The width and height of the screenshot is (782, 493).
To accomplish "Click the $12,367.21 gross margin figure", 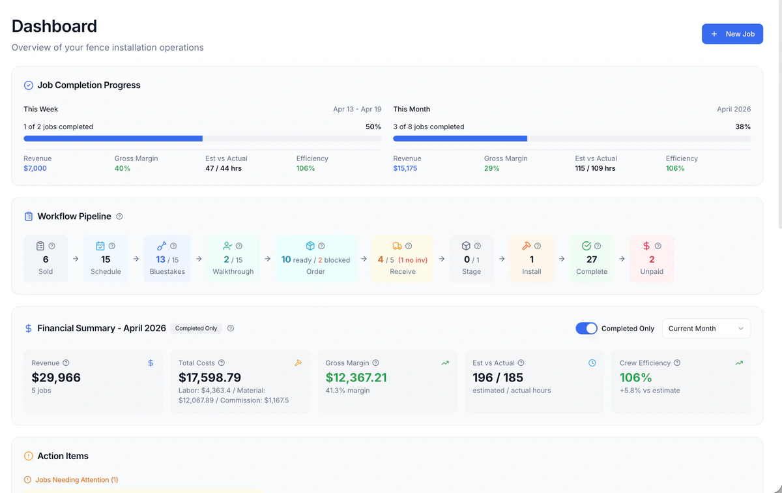I will [x=356, y=378].
